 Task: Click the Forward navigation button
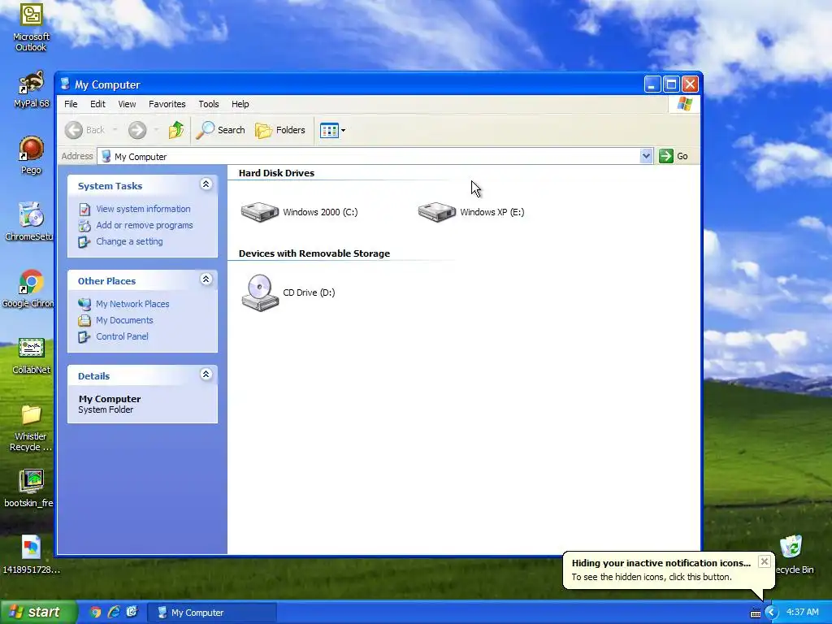[x=137, y=130]
